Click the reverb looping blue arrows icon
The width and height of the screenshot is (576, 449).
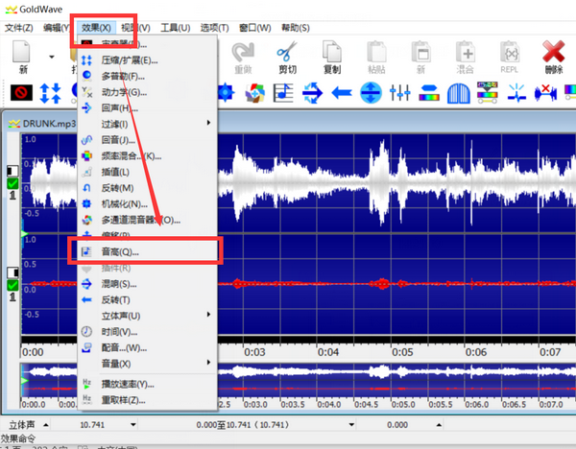[x=312, y=93]
